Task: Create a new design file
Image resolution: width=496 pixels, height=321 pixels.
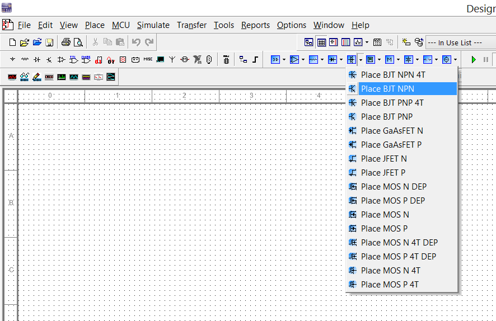Action: [x=12, y=42]
